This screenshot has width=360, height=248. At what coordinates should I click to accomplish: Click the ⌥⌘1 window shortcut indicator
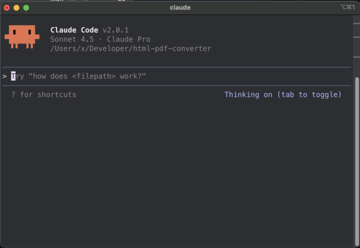coord(347,7)
